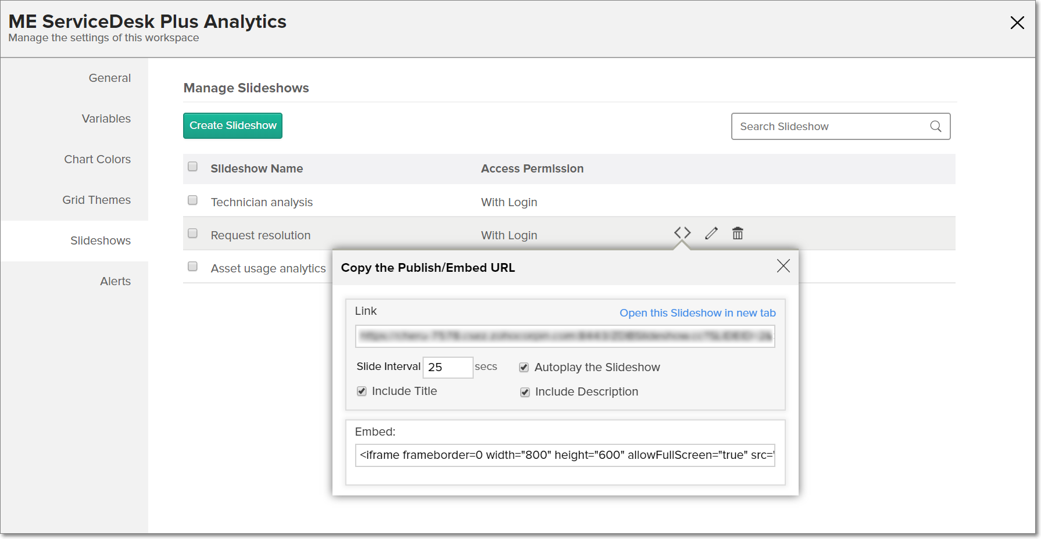Image resolution: width=1041 pixels, height=539 pixels.
Task: Check the Technician analysis row checkbox
Action: [x=193, y=200]
